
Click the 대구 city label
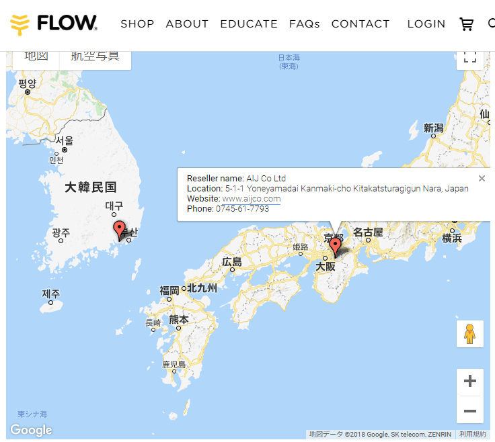tap(114, 206)
